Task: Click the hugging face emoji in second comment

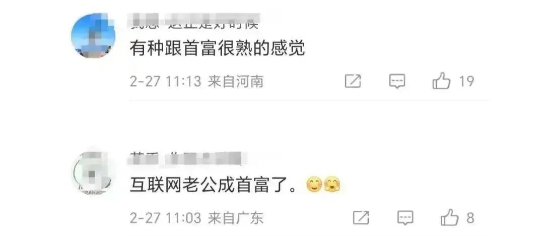Action: pyautogui.click(x=332, y=186)
